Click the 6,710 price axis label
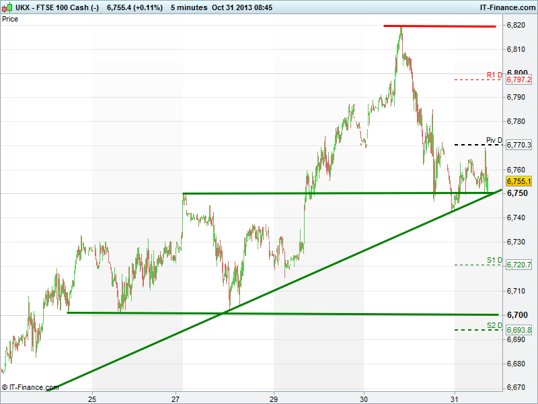 [x=516, y=291]
